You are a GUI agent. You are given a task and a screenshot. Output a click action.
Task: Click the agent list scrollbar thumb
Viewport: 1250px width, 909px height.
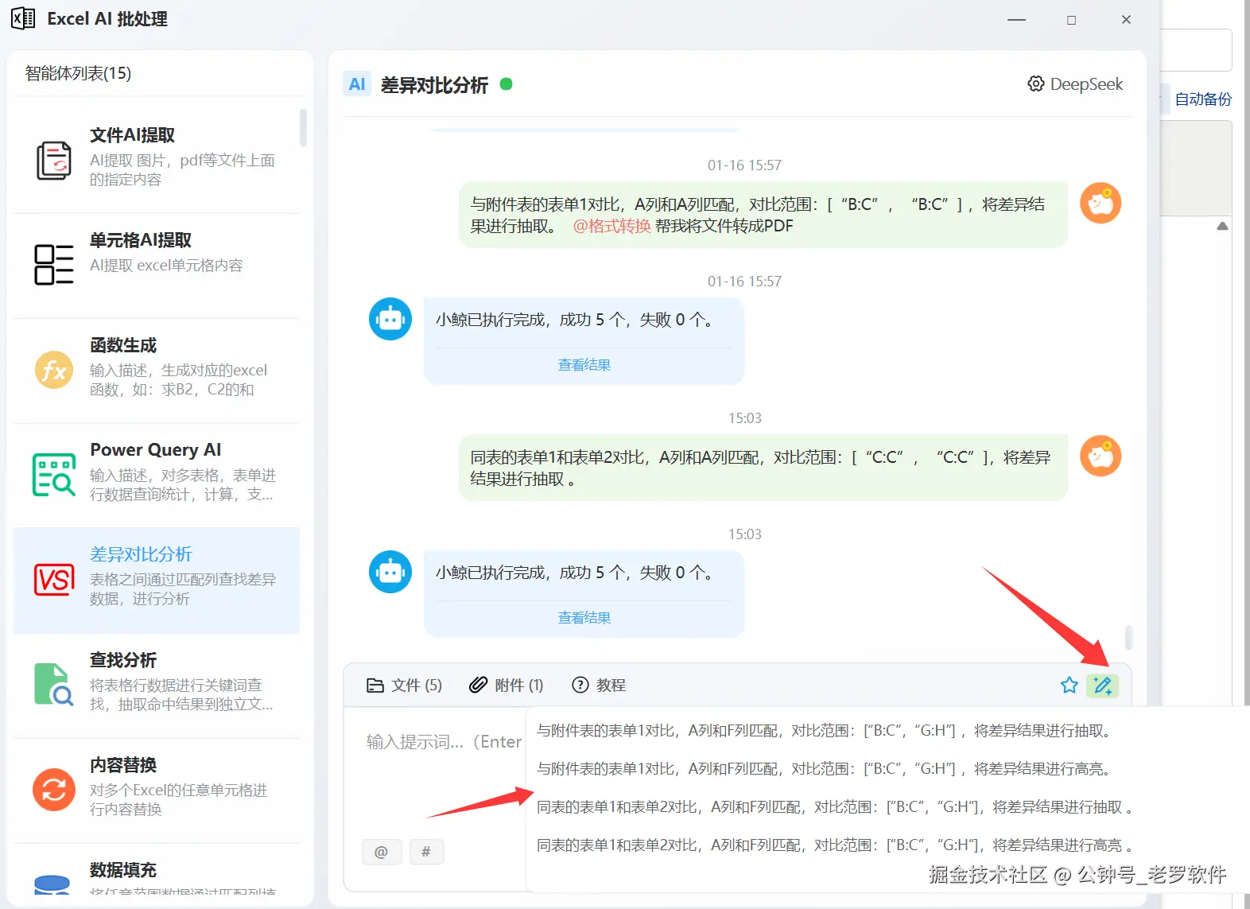coord(303,128)
